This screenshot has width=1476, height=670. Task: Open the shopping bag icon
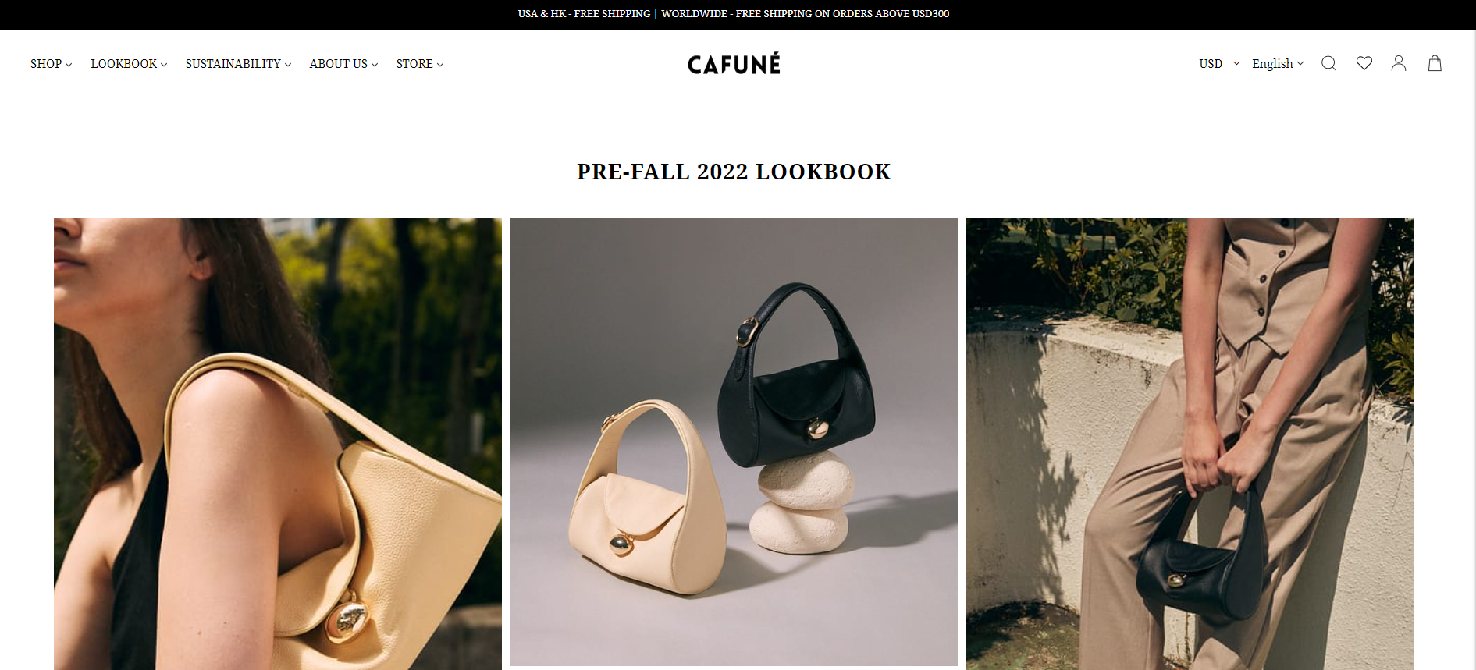pos(1435,63)
